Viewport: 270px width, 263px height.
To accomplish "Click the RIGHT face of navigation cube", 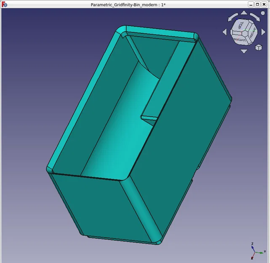I will pos(240,40).
